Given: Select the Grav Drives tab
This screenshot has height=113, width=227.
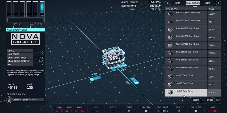Looking at the screenshot, I should click(193, 3).
